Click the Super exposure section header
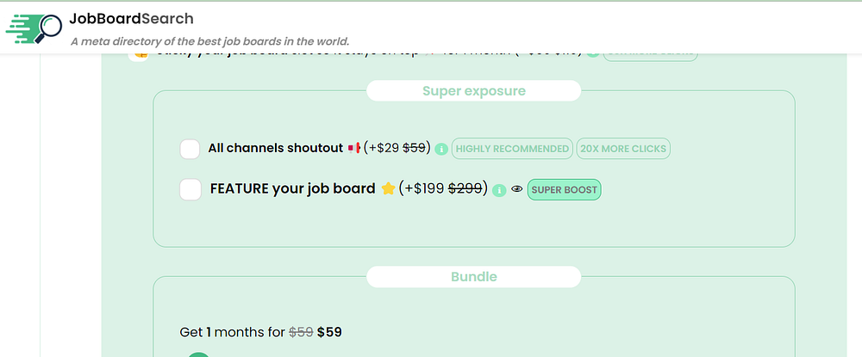 coord(473,90)
